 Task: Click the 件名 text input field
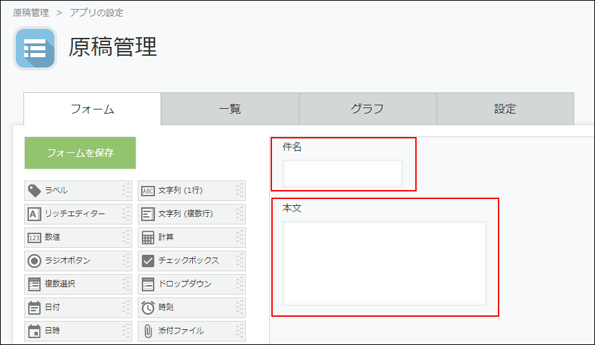342,174
